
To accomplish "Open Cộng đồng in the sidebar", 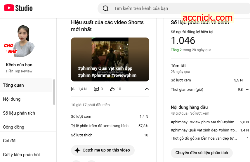I will [x=26, y=127].
